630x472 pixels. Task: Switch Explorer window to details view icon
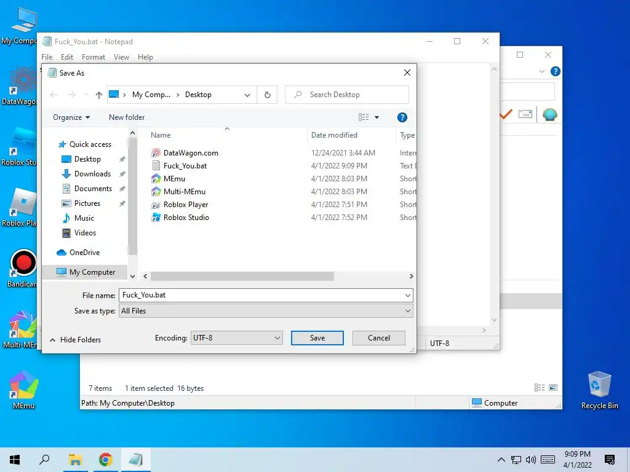click(x=540, y=387)
